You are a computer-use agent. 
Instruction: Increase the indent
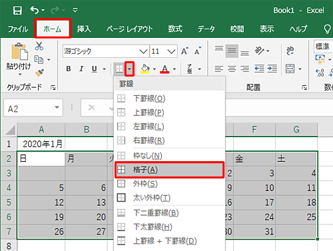coord(272,69)
